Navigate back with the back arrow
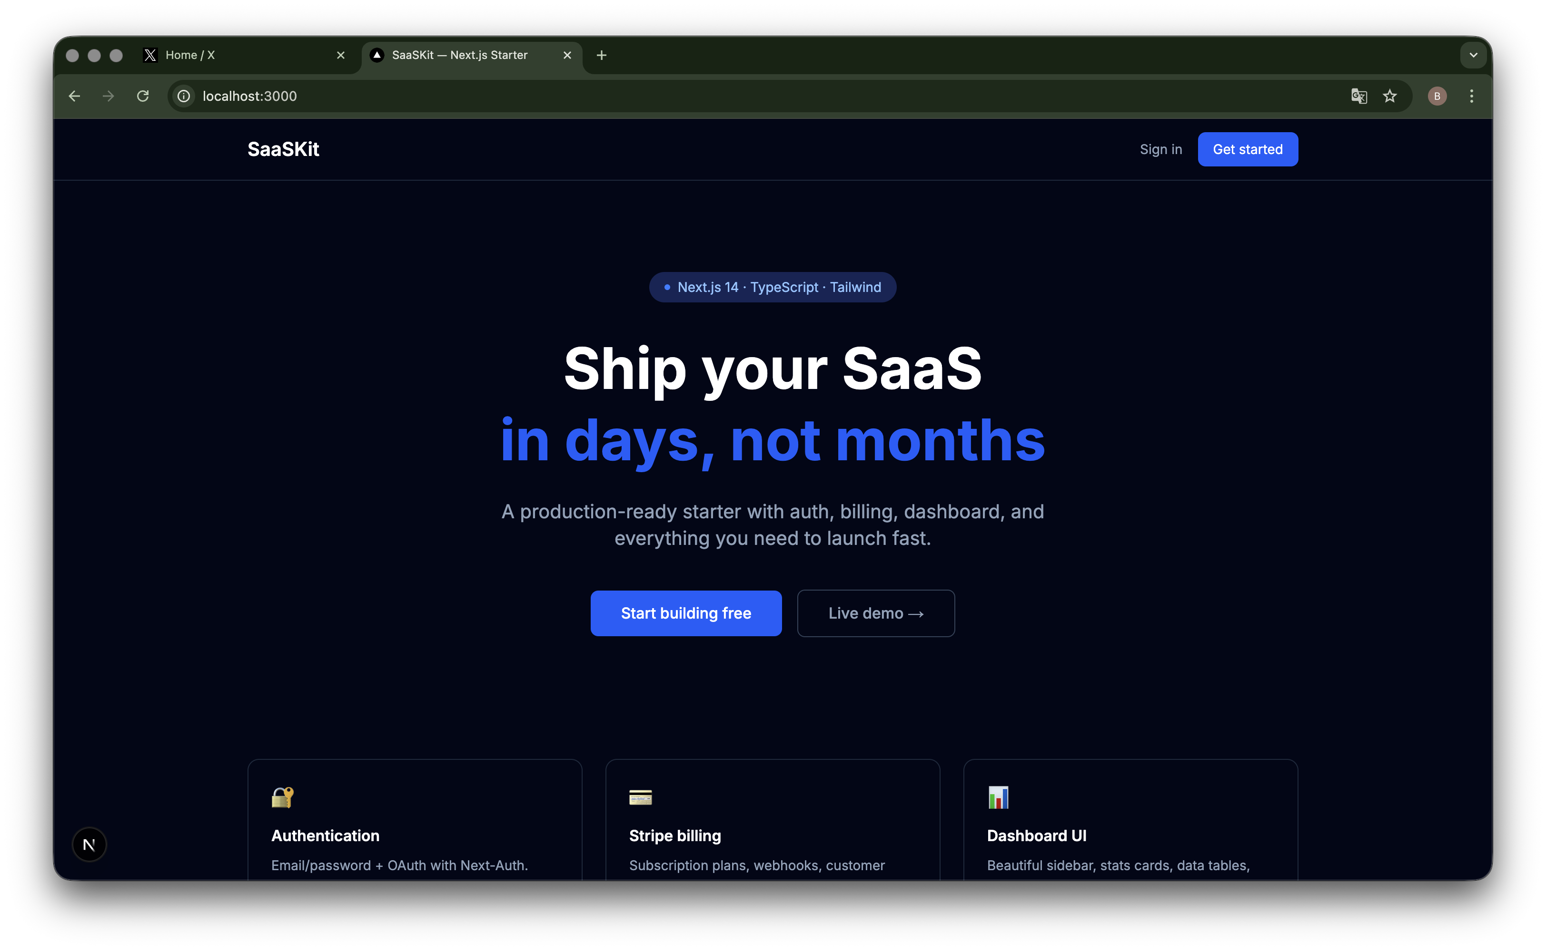The width and height of the screenshot is (1546, 951). [x=74, y=96]
